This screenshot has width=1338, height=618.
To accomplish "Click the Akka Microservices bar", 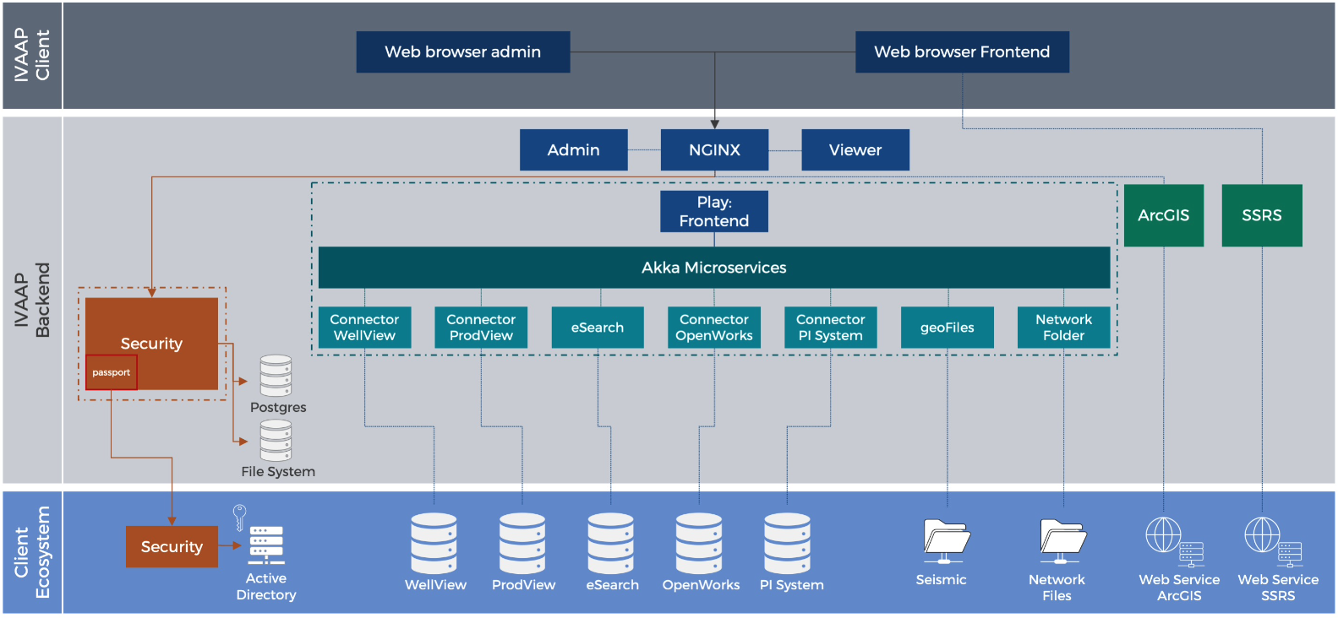I will click(x=714, y=268).
